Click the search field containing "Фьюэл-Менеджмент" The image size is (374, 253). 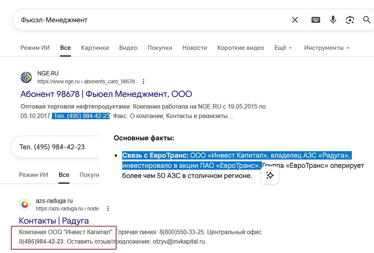pyautogui.click(x=151, y=20)
